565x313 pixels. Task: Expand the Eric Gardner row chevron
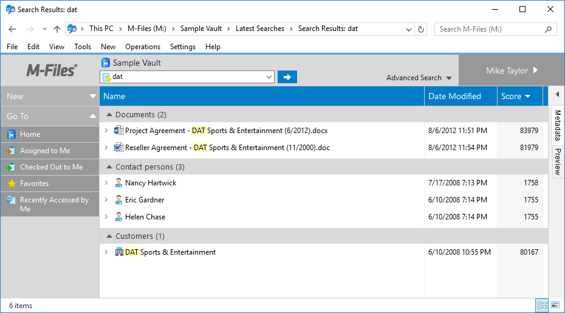pyautogui.click(x=106, y=199)
